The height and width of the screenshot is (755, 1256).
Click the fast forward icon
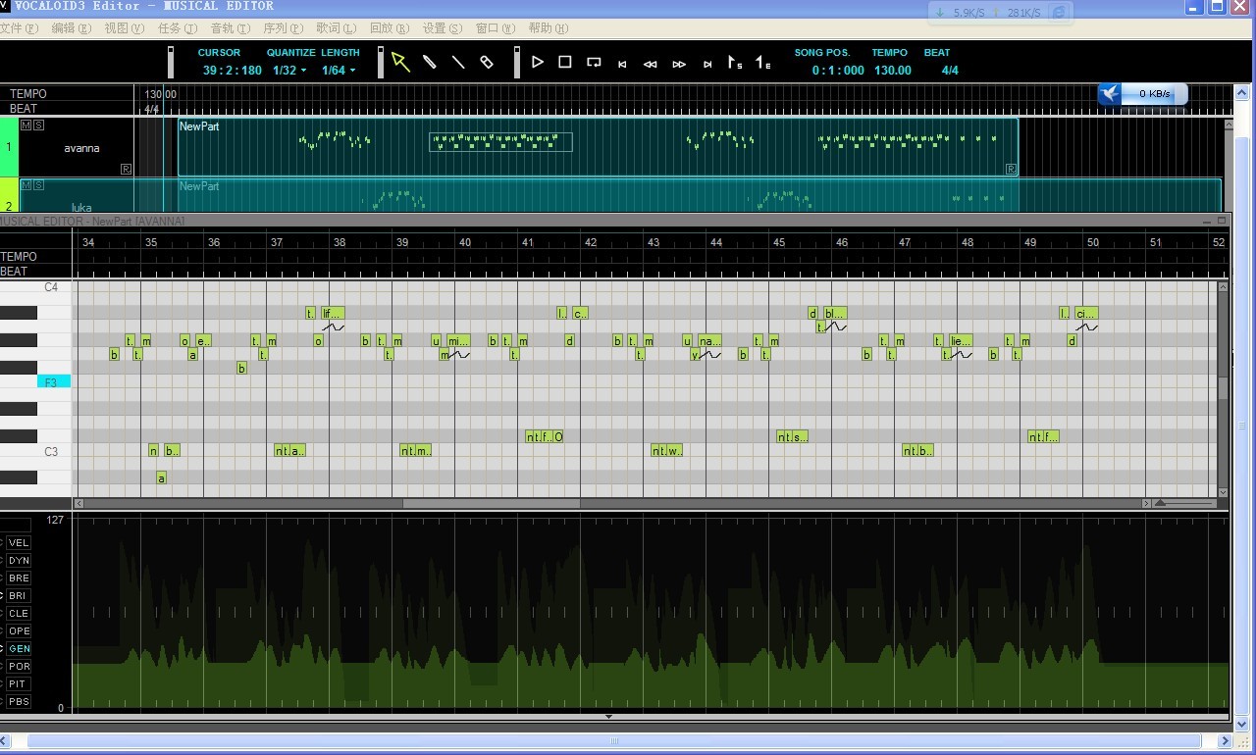point(679,64)
